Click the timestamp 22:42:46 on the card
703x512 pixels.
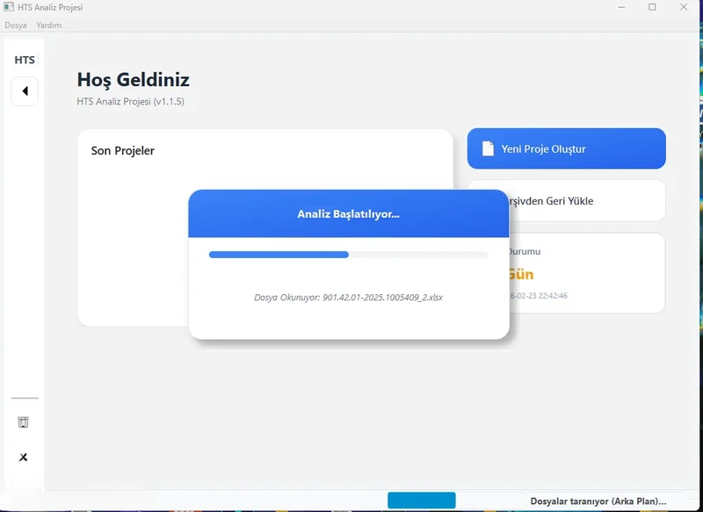click(x=558, y=296)
